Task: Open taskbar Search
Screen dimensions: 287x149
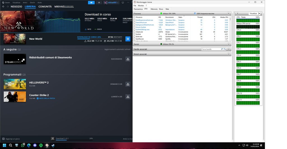Action: (11, 145)
